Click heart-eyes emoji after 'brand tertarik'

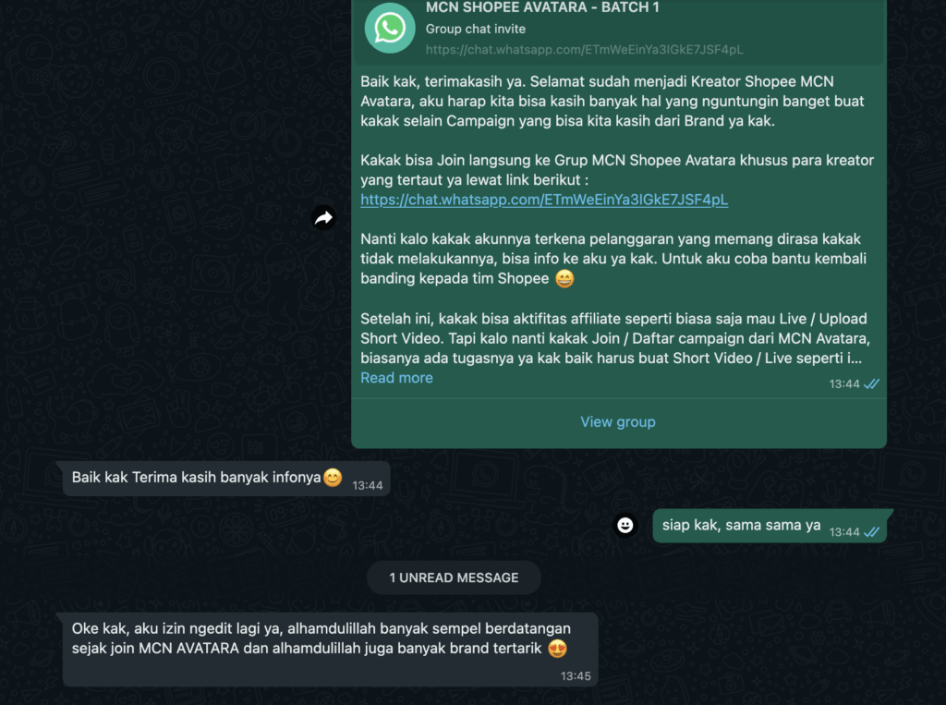coord(557,649)
